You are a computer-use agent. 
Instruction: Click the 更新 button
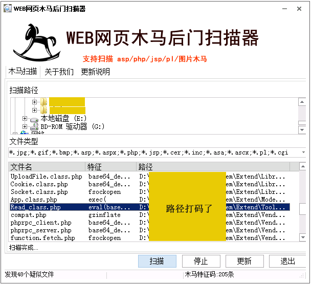coord(244,261)
